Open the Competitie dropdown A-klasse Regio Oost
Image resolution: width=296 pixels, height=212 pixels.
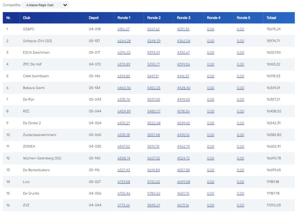(47, 5)
